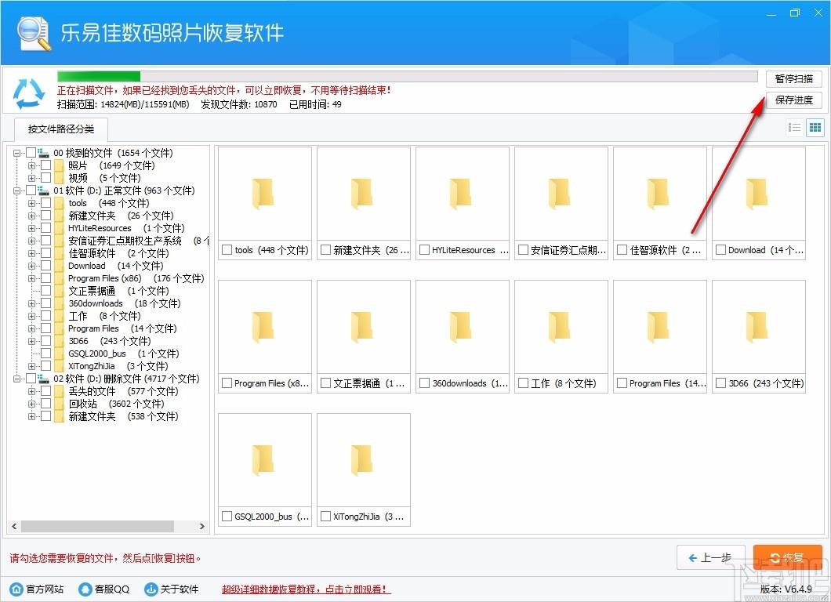Image resolution: width=831 pixels, height=602 pixels.
Task: Click drive icon of 02 软件 (D:) 删除文件
Action: [x=44, y=379]
